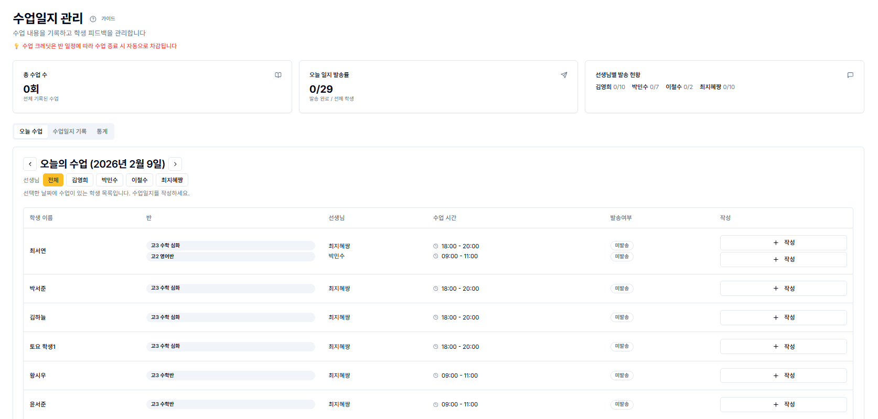Select the 오늘 수업 tab
Image resolution: width=878 pixels, height=419 pixels.
(x=31, y=131)
